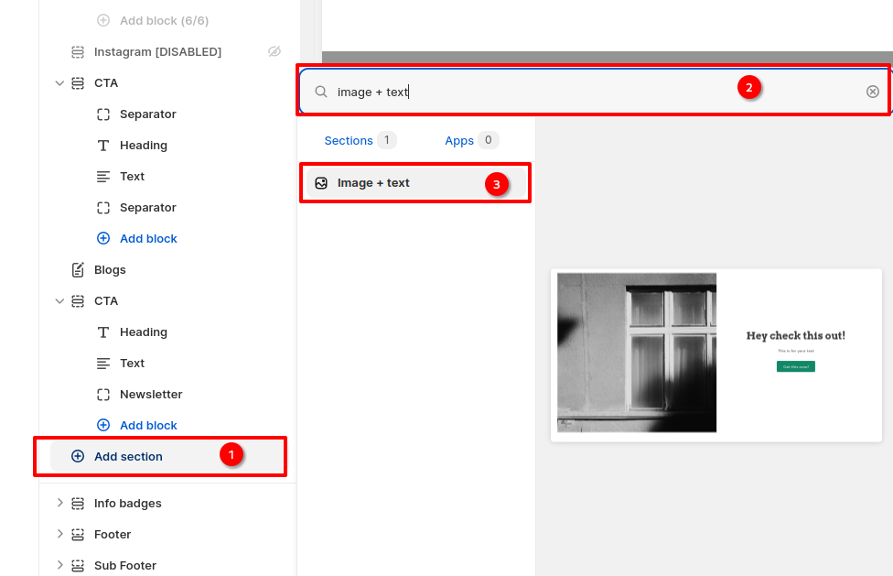Switch to the Apps tab
Screen dimensions: 893x576
(x=459, y=141)
